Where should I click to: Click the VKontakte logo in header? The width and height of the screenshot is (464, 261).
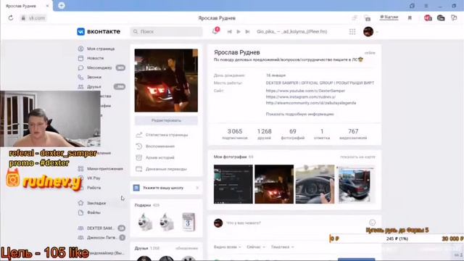[x=99, y=31]
